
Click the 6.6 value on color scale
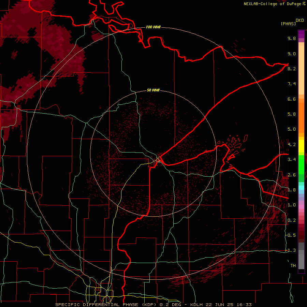[x=292, y=99]
